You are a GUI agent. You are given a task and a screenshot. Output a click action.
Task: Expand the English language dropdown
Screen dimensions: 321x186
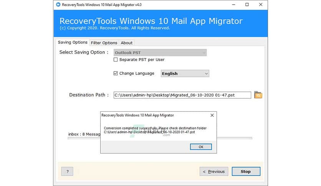point(185,73)
